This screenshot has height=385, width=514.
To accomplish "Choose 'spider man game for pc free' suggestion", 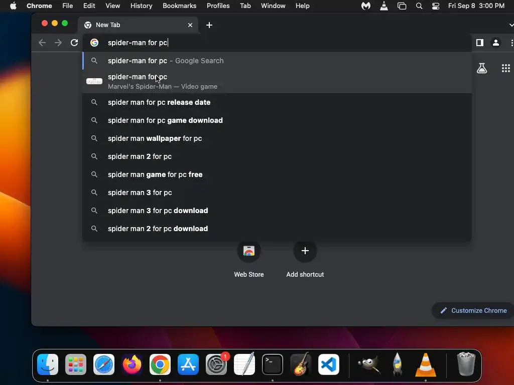I will [x=277, y=174].
